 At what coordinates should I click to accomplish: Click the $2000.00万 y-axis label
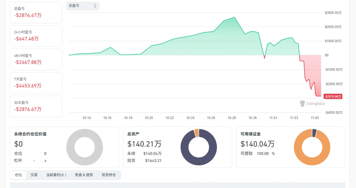point(333,27)
